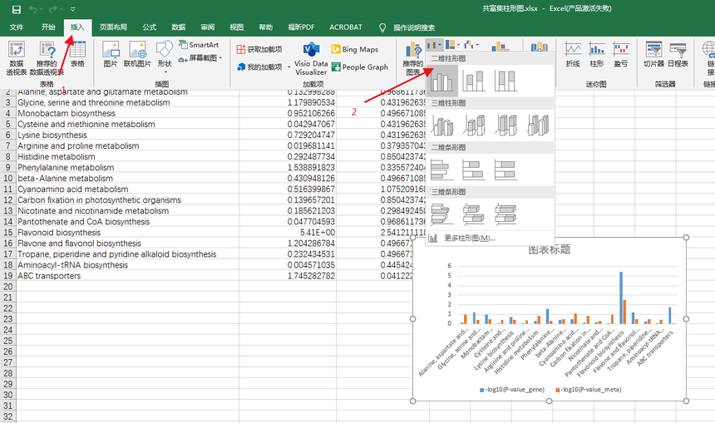Insert SmartArt graphic
The height and width of the screenshot is (423, 715).
click(199, 45)
